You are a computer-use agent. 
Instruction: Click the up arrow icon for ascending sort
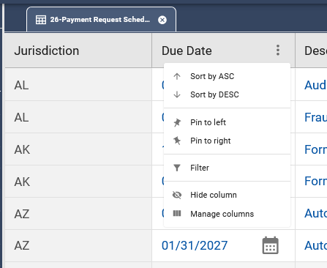pos(177,76)
